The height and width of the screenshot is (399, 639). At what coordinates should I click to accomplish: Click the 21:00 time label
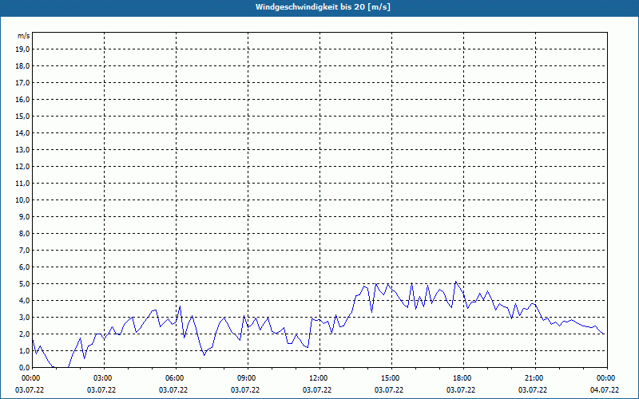(534, 378)
